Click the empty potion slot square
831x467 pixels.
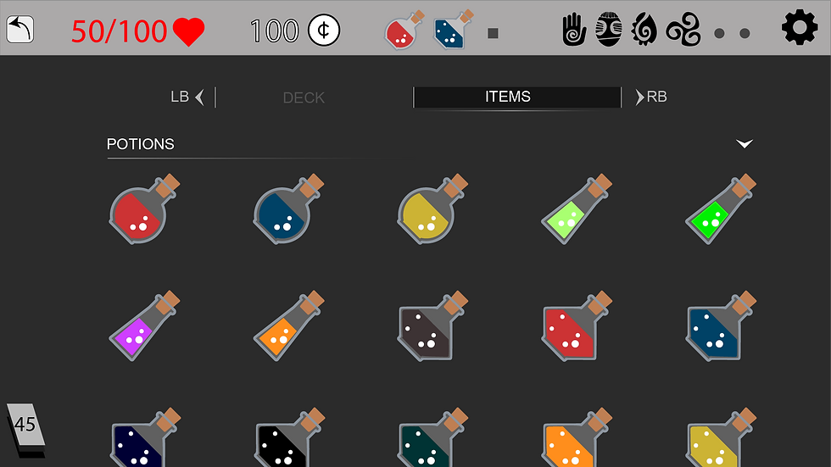pos(493,33)
